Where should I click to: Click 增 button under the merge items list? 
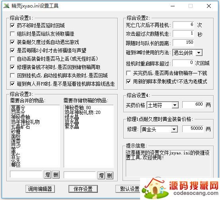47,175
